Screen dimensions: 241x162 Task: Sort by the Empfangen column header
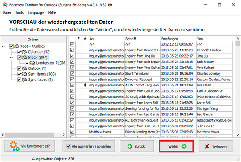pos(178,39)
